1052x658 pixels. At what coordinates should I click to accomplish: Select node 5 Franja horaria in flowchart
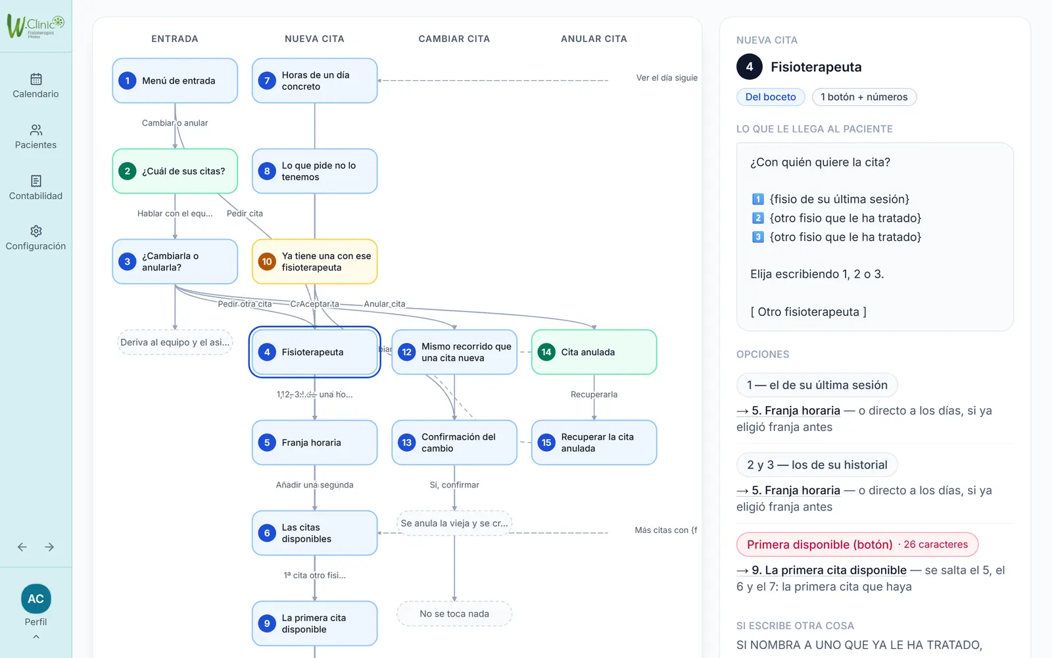(315, 442)
